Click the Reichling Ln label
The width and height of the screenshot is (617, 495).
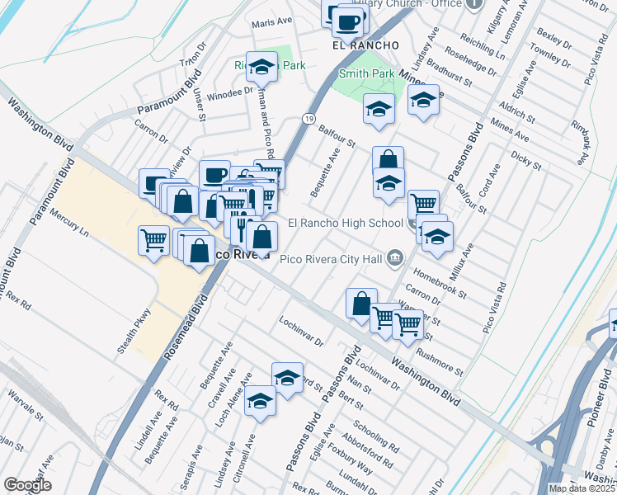[x=483, y=46]
